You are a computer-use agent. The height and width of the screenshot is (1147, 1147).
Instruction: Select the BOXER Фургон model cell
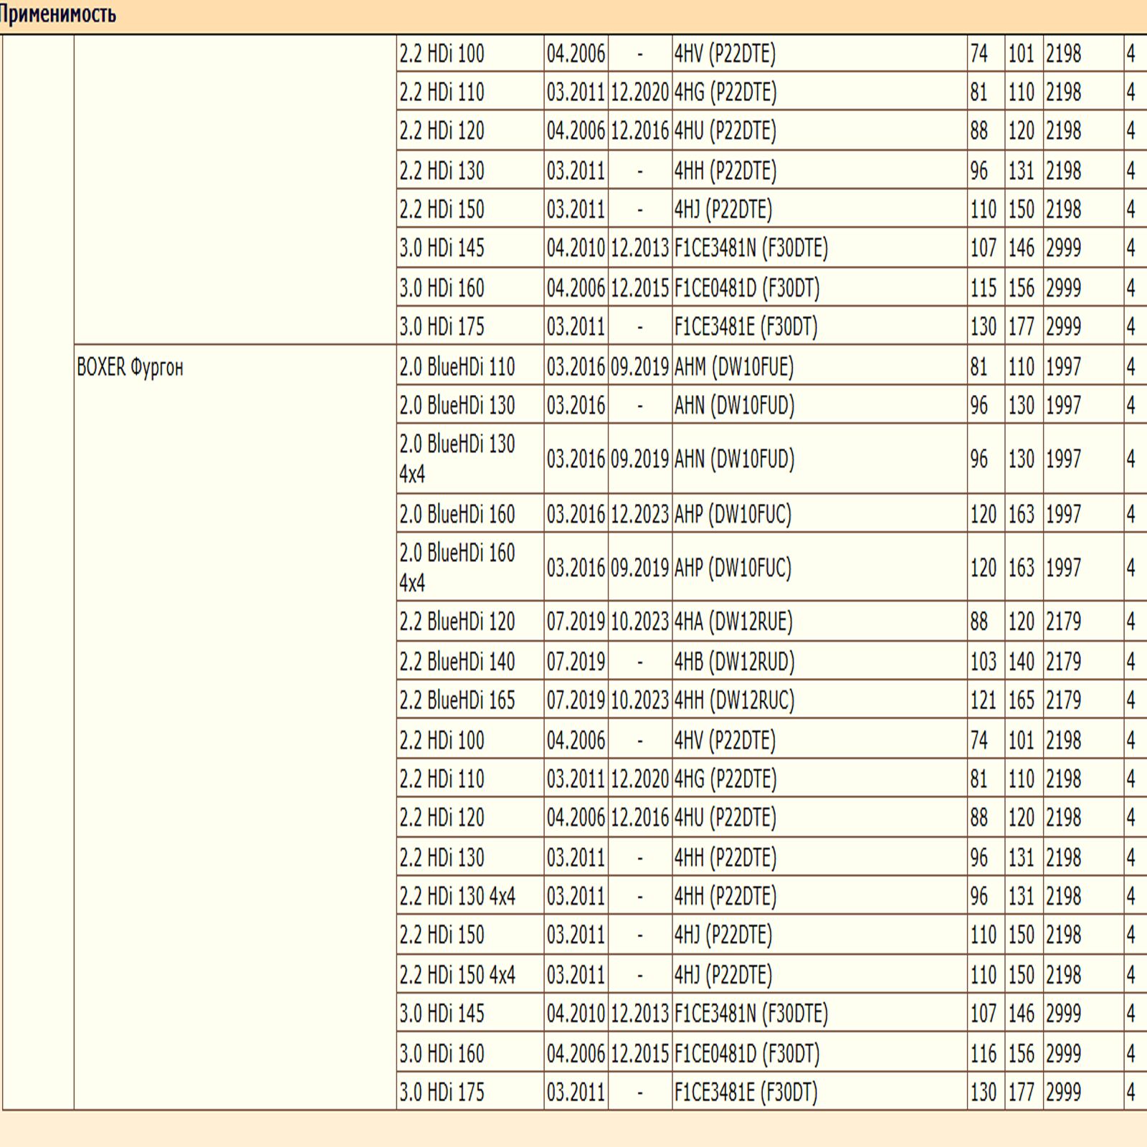coord(130,368)
